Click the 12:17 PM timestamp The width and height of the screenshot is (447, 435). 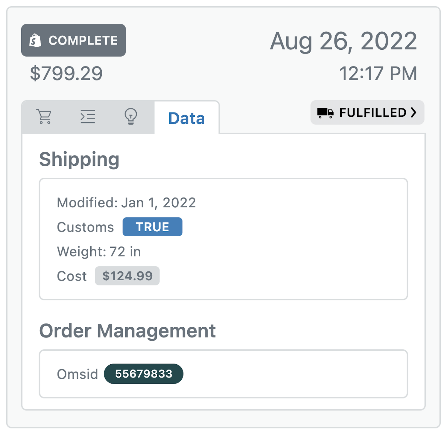(x=378, y=74)
